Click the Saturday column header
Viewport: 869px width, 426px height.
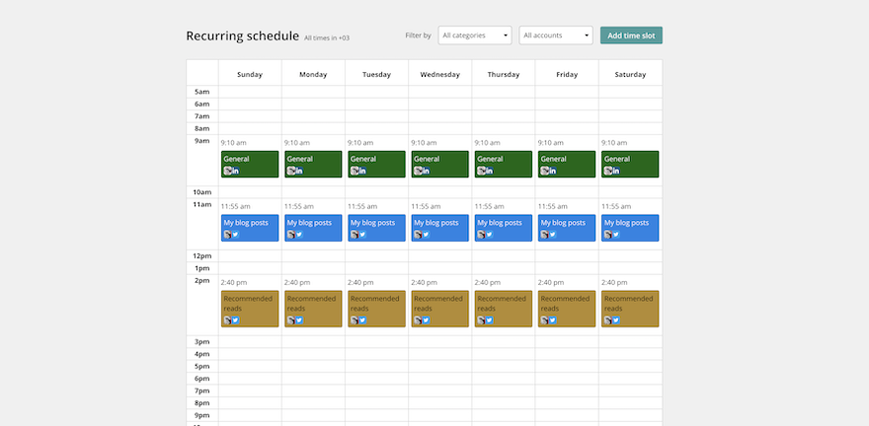tap(630, 74)
